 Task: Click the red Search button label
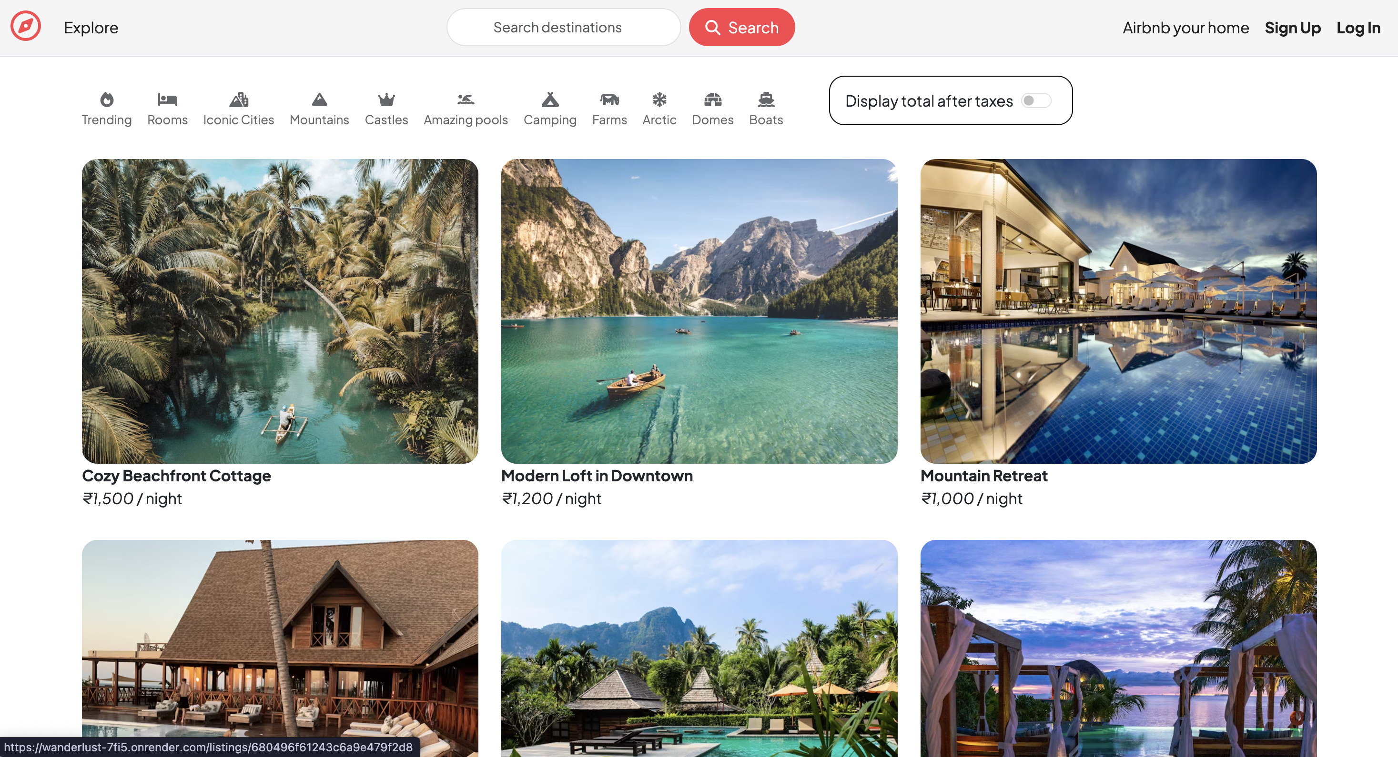[753, 28]
